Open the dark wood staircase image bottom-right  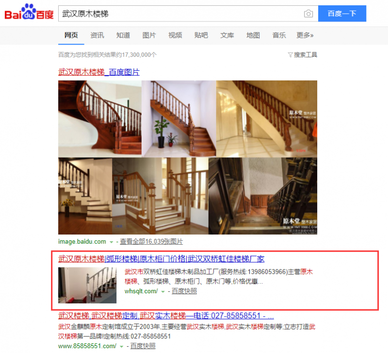(263, 196)
